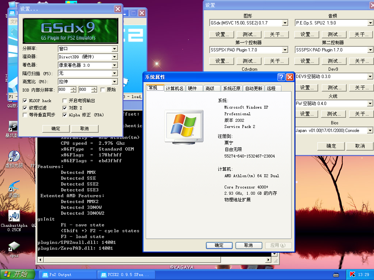Expand the 图形 GSdx plugin dropdown

[249, 23]
